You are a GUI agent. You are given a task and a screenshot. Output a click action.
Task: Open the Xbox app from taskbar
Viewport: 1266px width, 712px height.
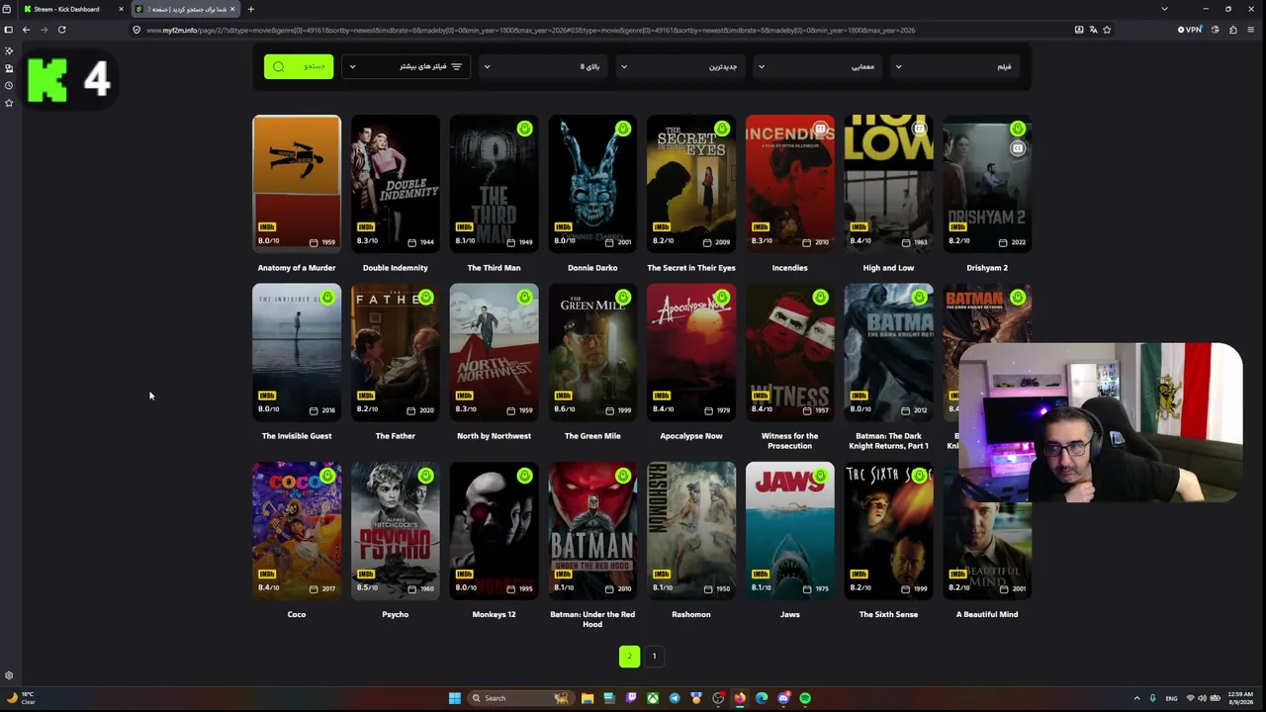pos(653,698)
